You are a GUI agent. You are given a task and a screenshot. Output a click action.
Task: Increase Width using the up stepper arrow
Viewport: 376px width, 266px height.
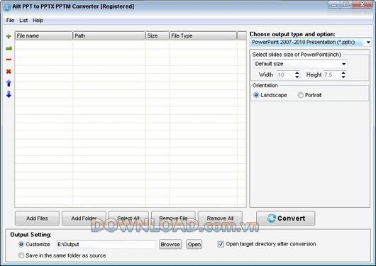297,72
